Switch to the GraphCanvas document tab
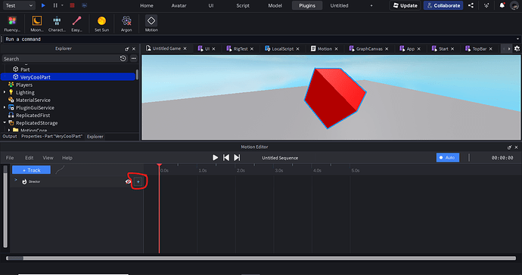 369,48
